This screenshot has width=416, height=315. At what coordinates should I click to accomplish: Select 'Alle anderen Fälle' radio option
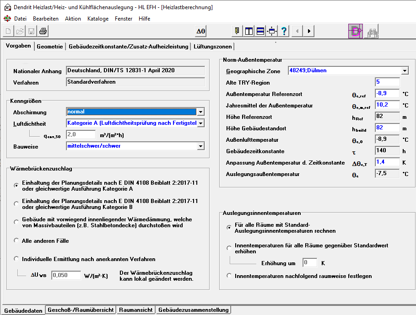[16, 240]
